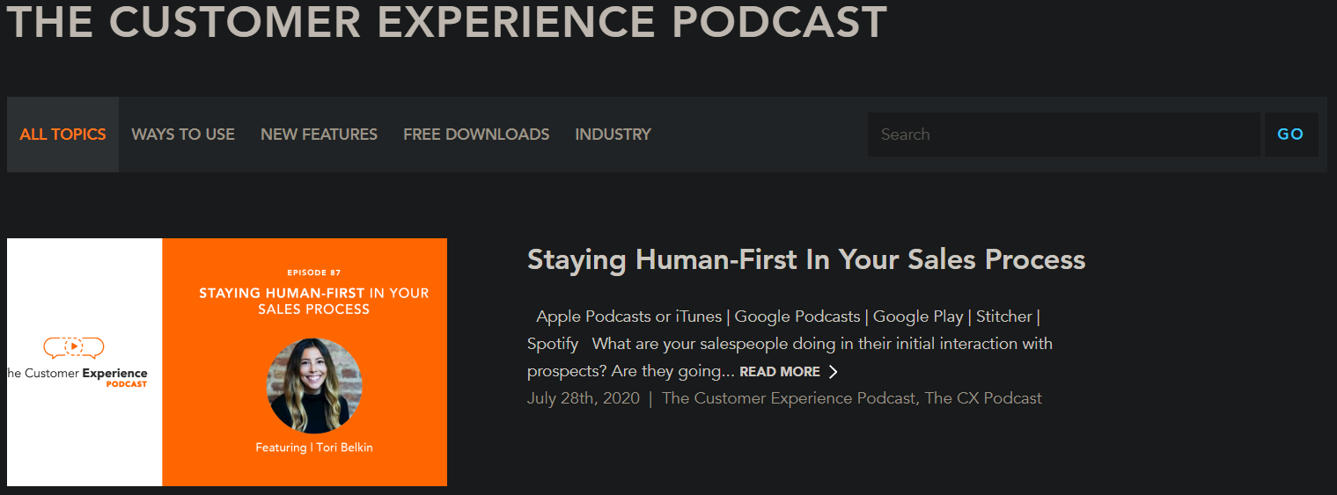Click The CX Podcast category link
Viewport: 1337px width, 495px height.
(982, 398)
